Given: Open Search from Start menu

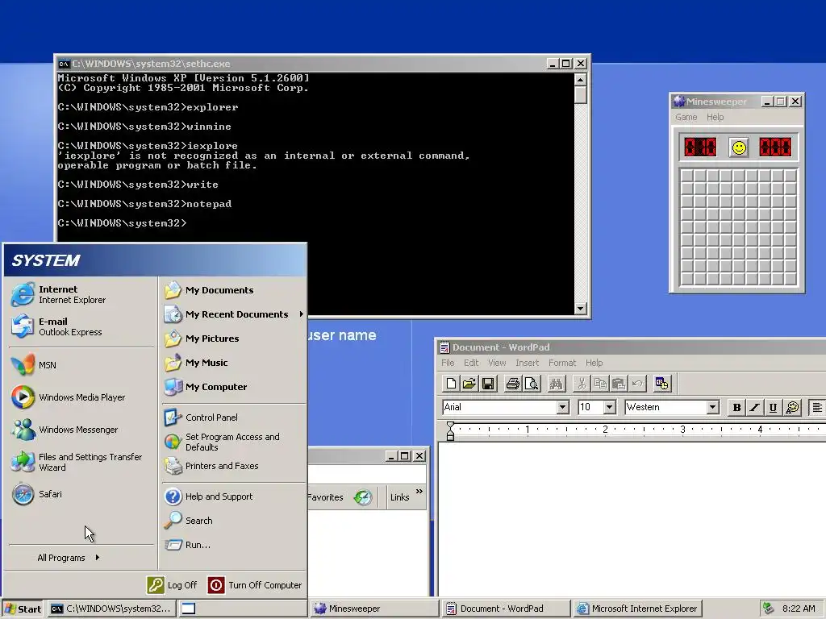Looking at the screenshot, I should [x=233, y=521].
